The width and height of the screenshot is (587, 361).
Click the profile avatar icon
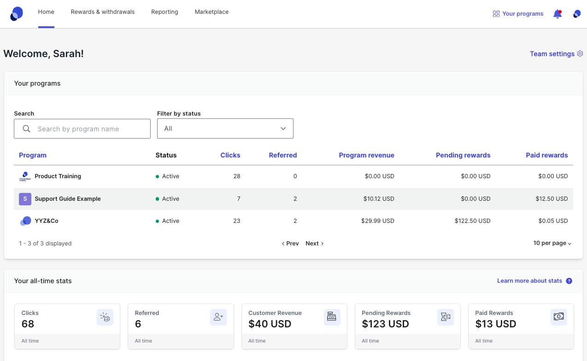[576, 14]
